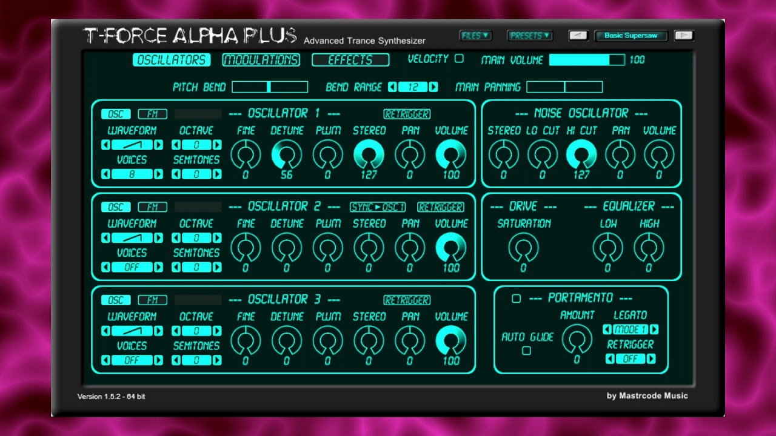This screenshot has height=436, width=776.
Task: Toggle Oscillator 2 Sync to OSC 1
Action: [x=378, y=207]
